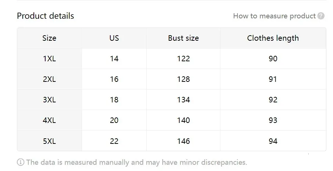Click clothes length 94 cell

[273, 141]
